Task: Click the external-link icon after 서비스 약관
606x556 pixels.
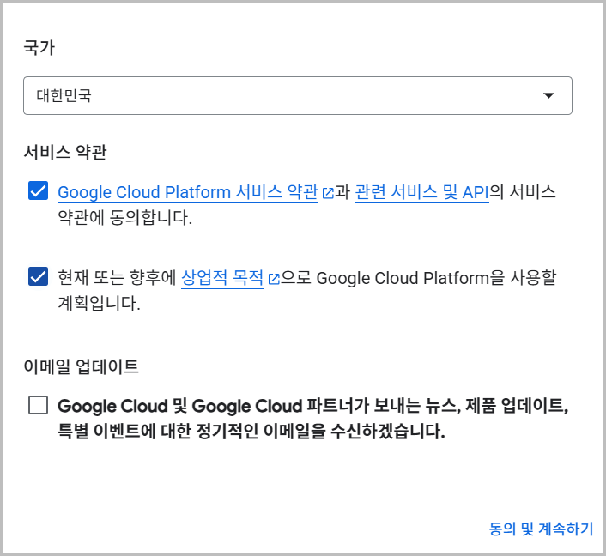Action: coord(327,193)
